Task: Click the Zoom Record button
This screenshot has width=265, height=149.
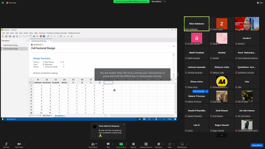Action: click(133, 145)
